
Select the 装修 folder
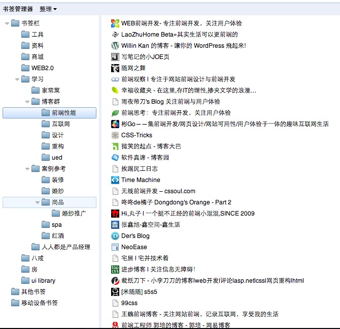(53, 180)
